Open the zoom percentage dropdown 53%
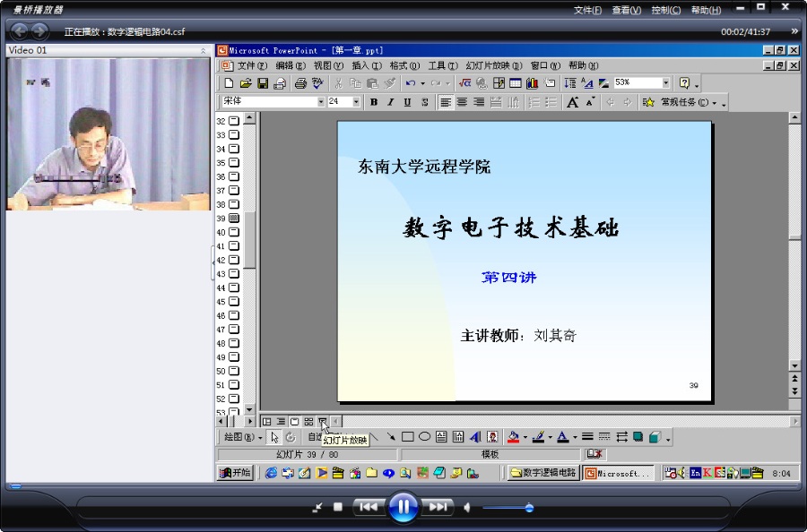Viewport: 807px width, 532px height. [665, 82]
